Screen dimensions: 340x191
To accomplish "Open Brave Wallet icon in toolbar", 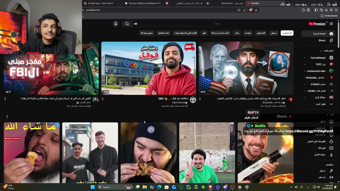I will click(321, 10).
